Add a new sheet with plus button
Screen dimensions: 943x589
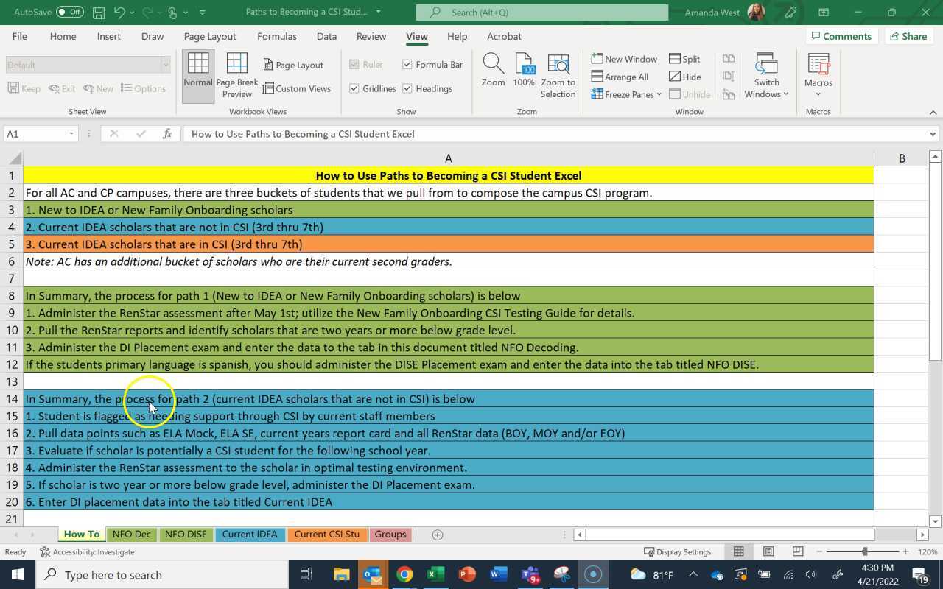437,535
